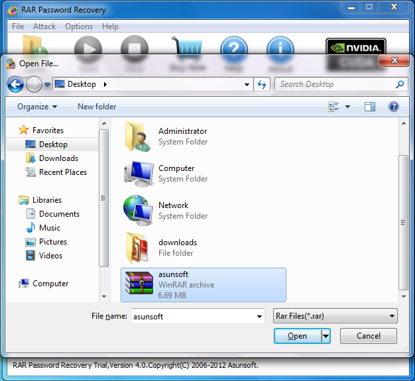This screenshot has width=415, height=381.
Task: Minimize RAR Password Recovery window
Action: pos(351,7)
